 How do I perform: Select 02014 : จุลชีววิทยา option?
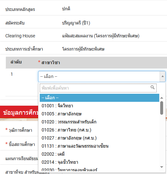[99, 162]
